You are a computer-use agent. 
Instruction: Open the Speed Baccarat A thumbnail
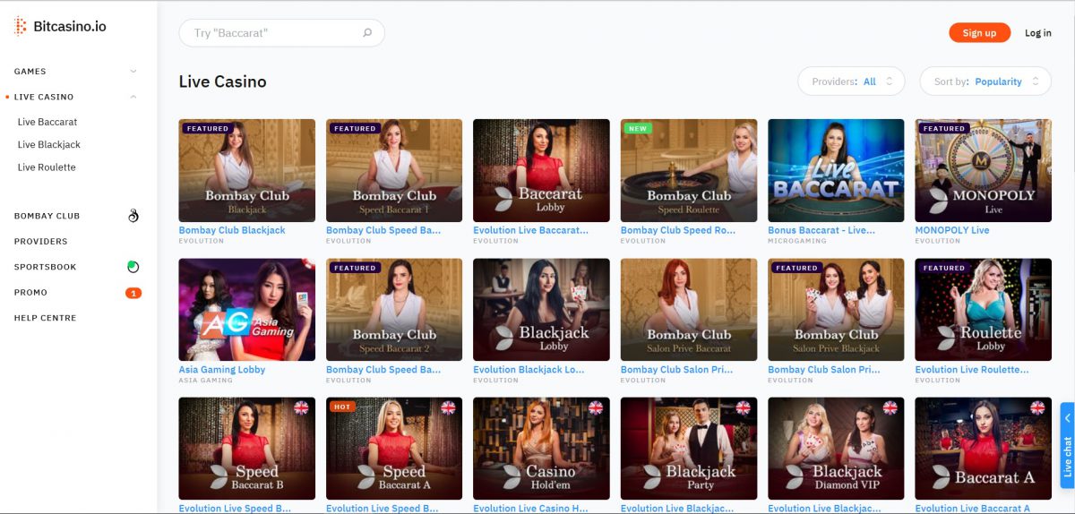tap(394, 449)
